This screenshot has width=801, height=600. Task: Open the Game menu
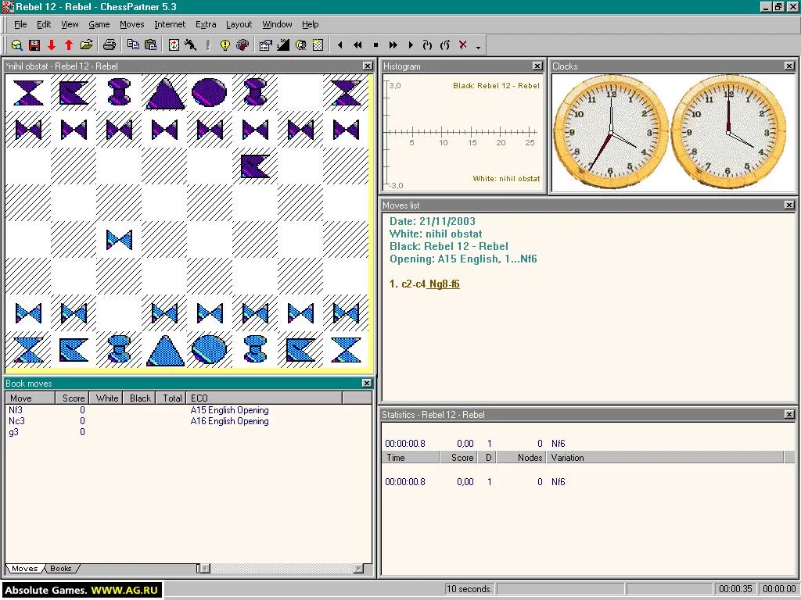pos(99,24)
